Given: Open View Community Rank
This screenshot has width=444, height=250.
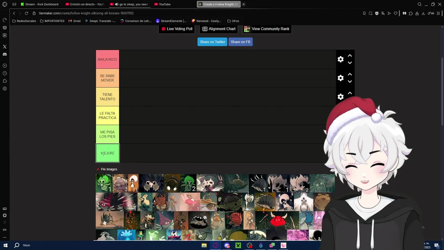Looking at the screenshot, I should 267,29.
